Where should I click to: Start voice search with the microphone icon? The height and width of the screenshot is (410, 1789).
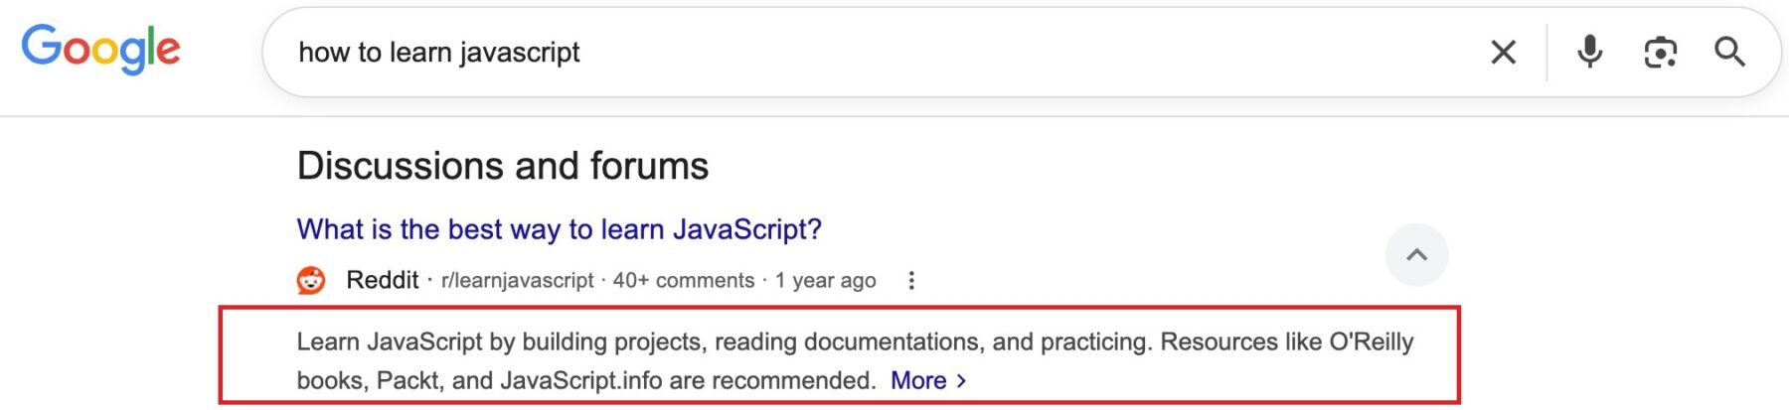[1589, 52]
